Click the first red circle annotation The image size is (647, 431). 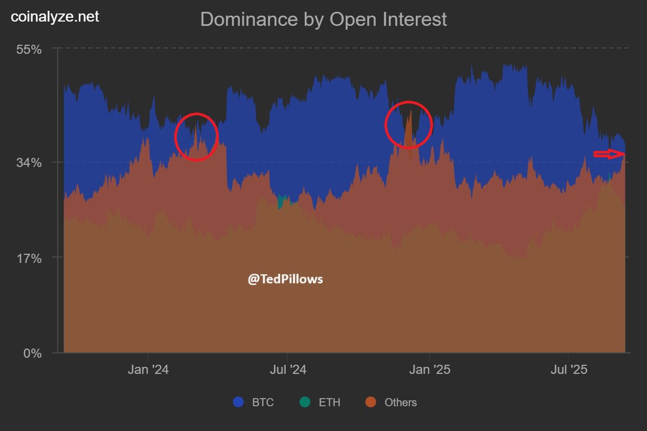tap(196, 137)
